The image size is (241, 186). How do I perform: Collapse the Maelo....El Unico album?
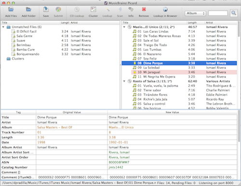point(124,27)
